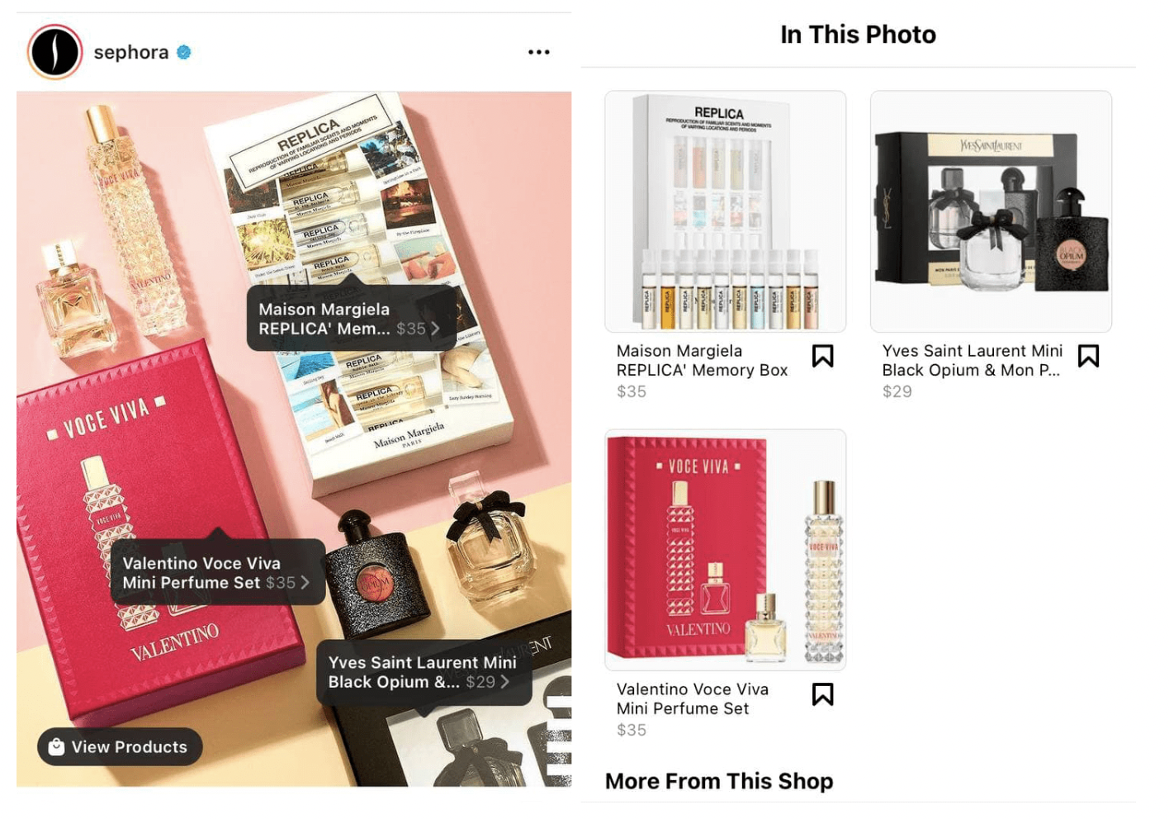Click the shopping bag icon in View Products
The width and height of the screenshot is (1169, 819).
point(56,746)
